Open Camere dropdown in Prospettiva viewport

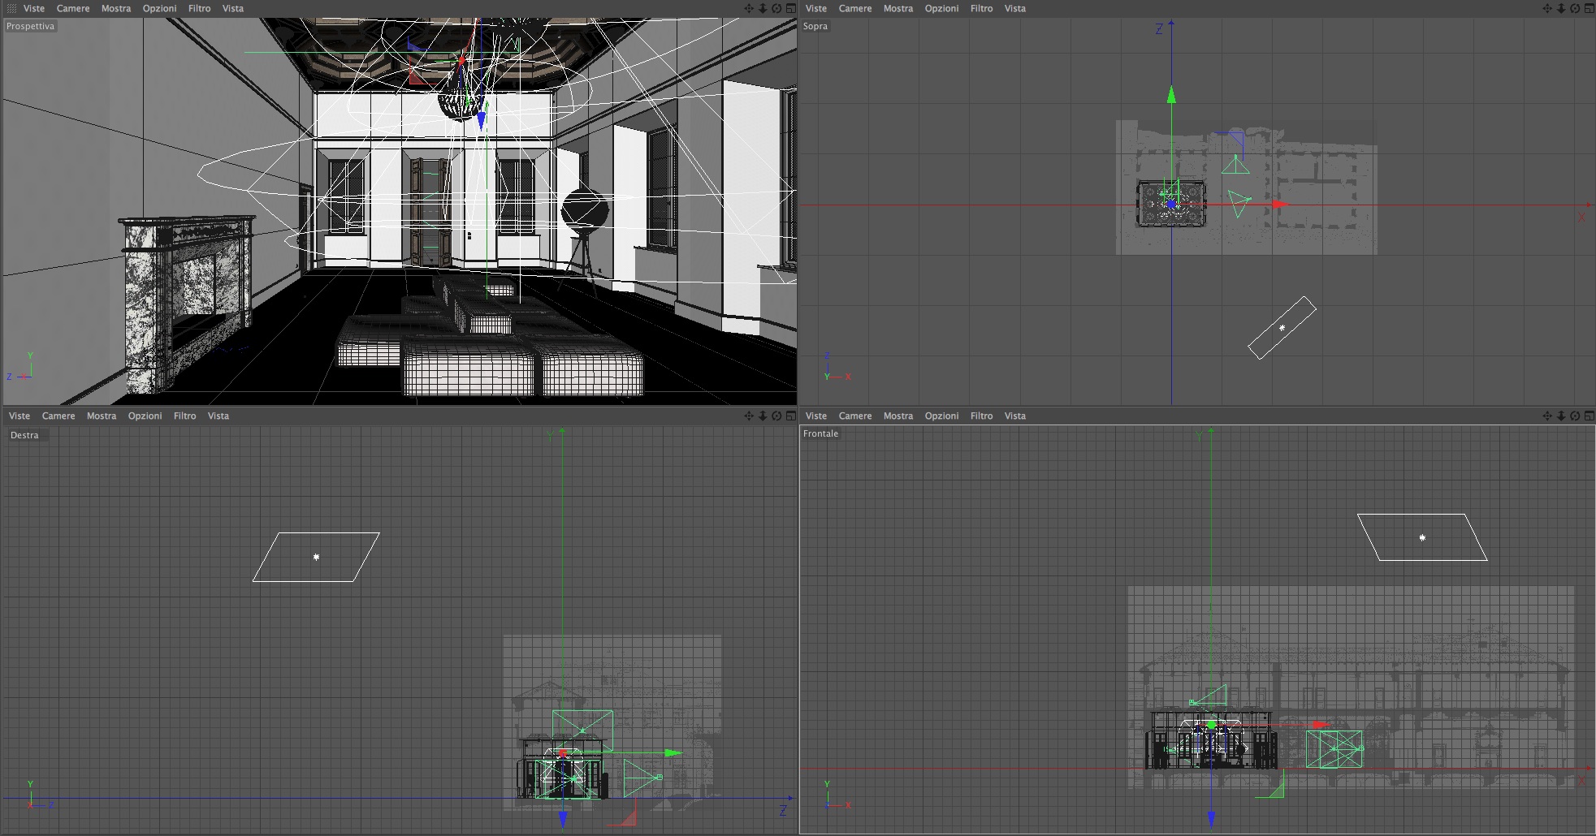73,8
